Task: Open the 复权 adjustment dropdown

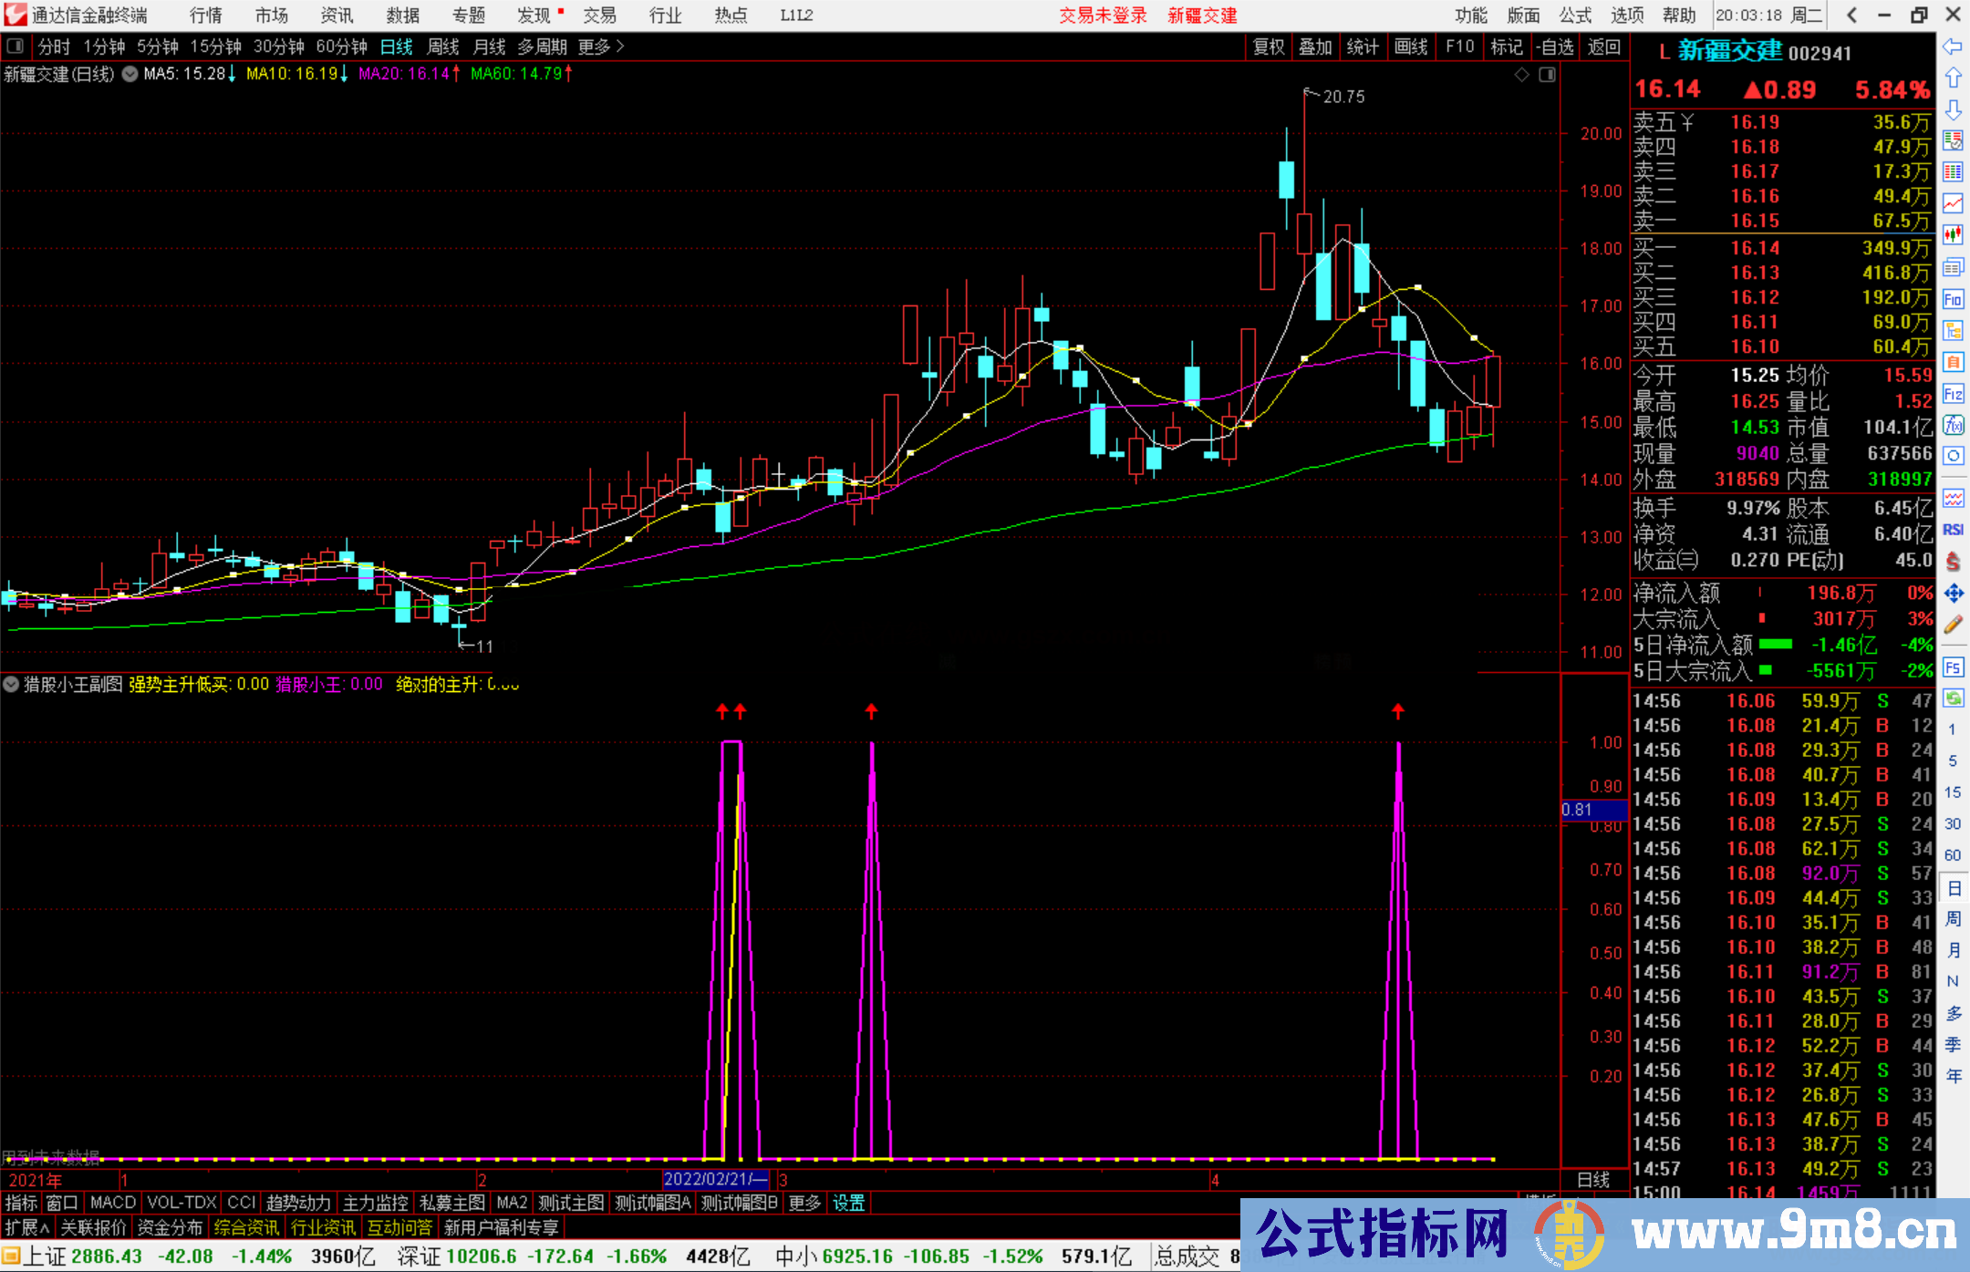Action: tap(1269, 47)
